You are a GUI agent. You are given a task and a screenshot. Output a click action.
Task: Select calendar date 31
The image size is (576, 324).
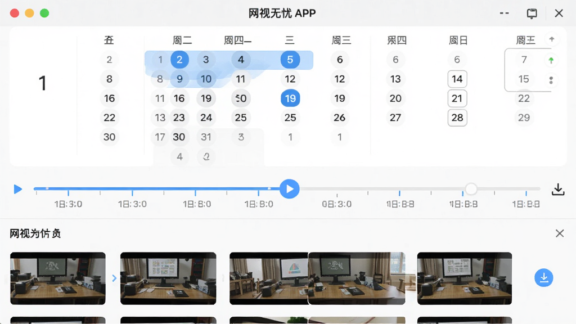[x=206, y=137]
